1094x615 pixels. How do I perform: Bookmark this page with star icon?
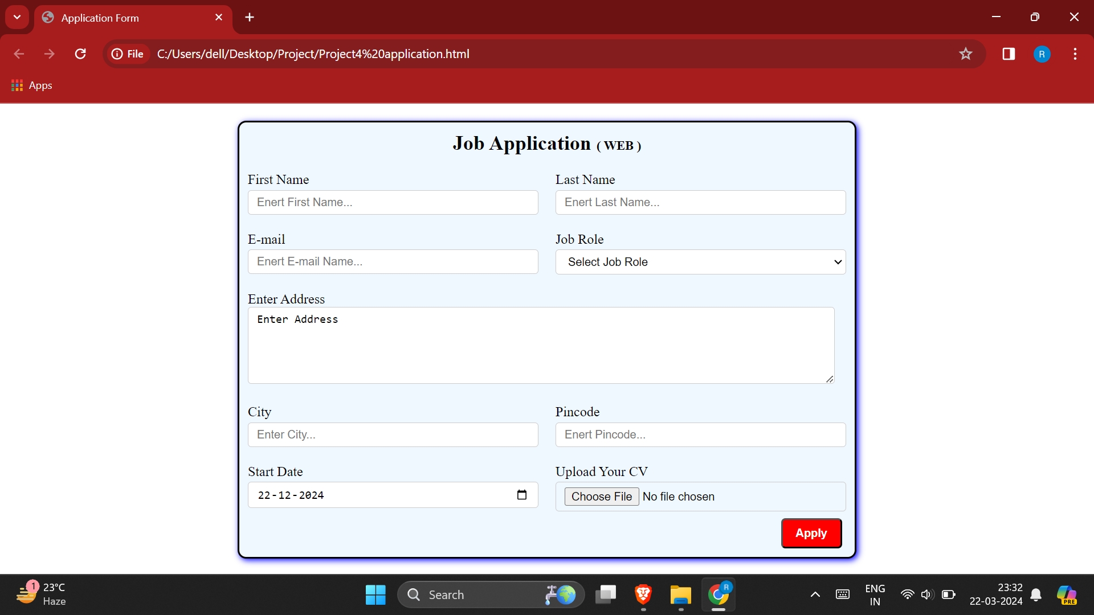pyautogui.click(x=965, y=54)
